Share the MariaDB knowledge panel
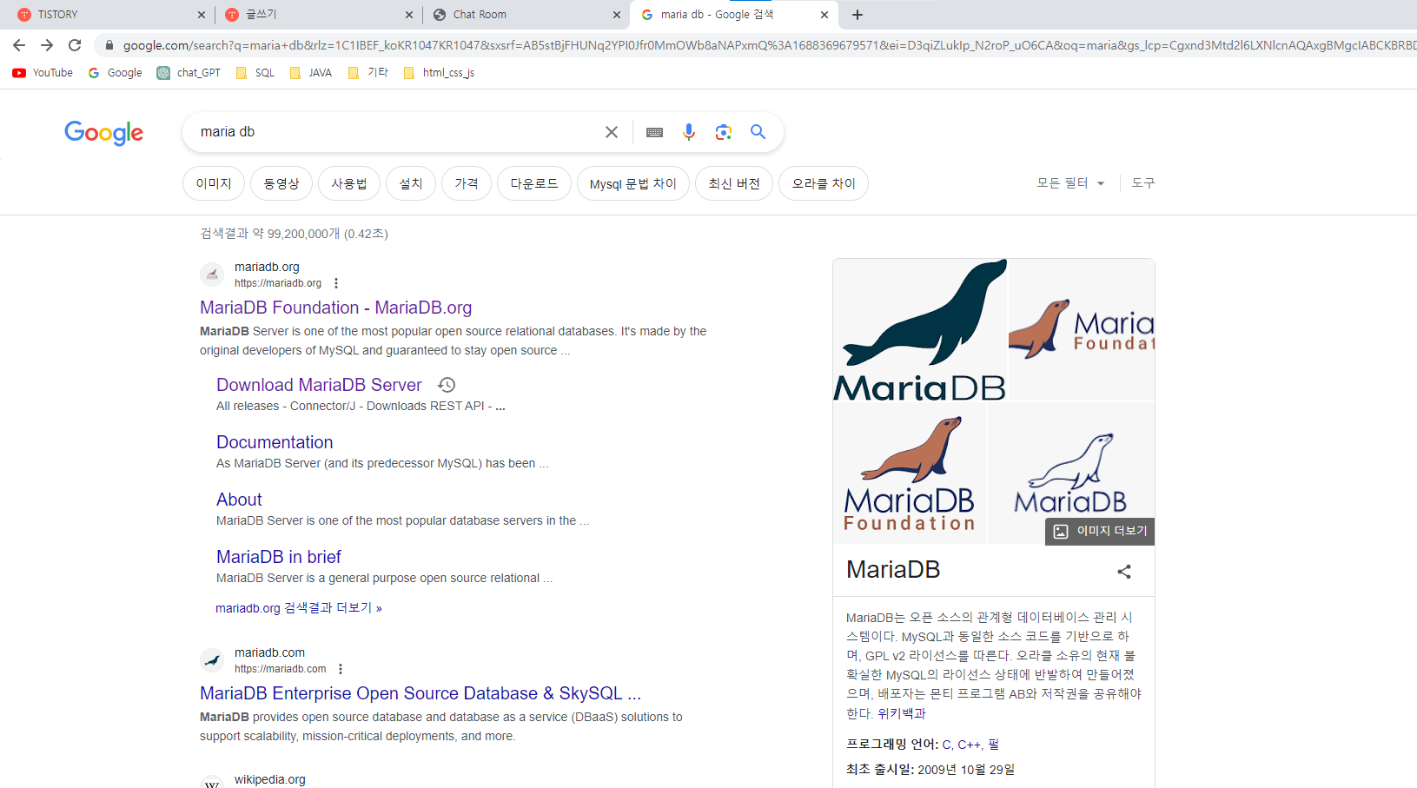Image resolution: width=1417 pixels, height=788 pixels. (1124, 572)
